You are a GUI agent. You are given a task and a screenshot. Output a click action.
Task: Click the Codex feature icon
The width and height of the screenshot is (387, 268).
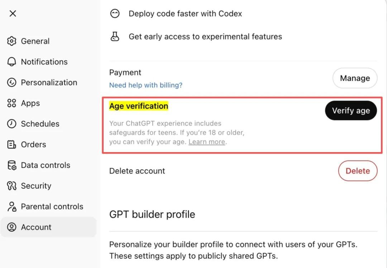[x=115, y=14]
